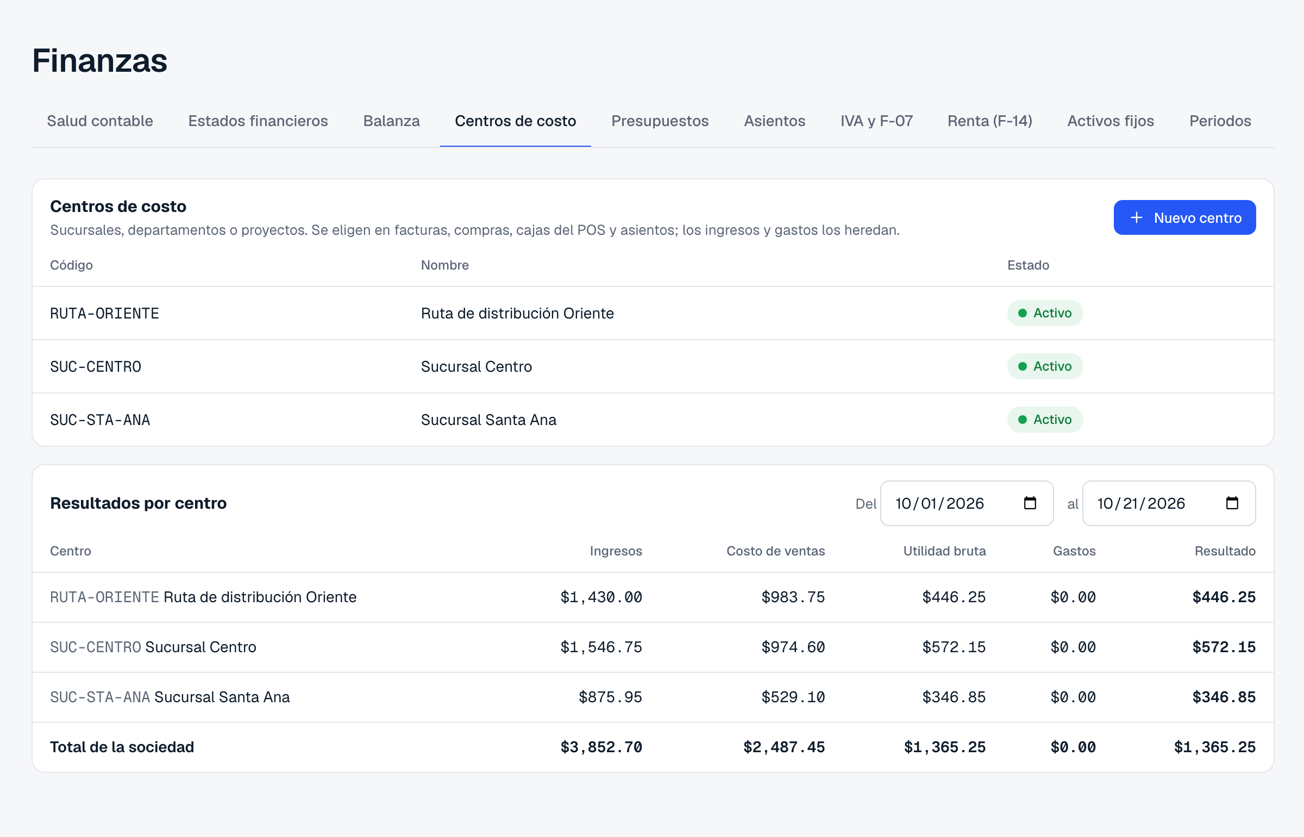Click the resultado value $572.15
Viewport: 1304px width, 837px height.
[1224, 647]
